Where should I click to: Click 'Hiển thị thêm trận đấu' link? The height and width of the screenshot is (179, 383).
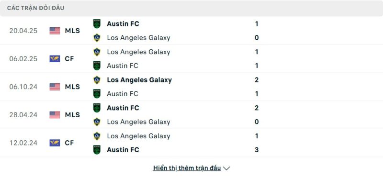[x=187, y=168]
